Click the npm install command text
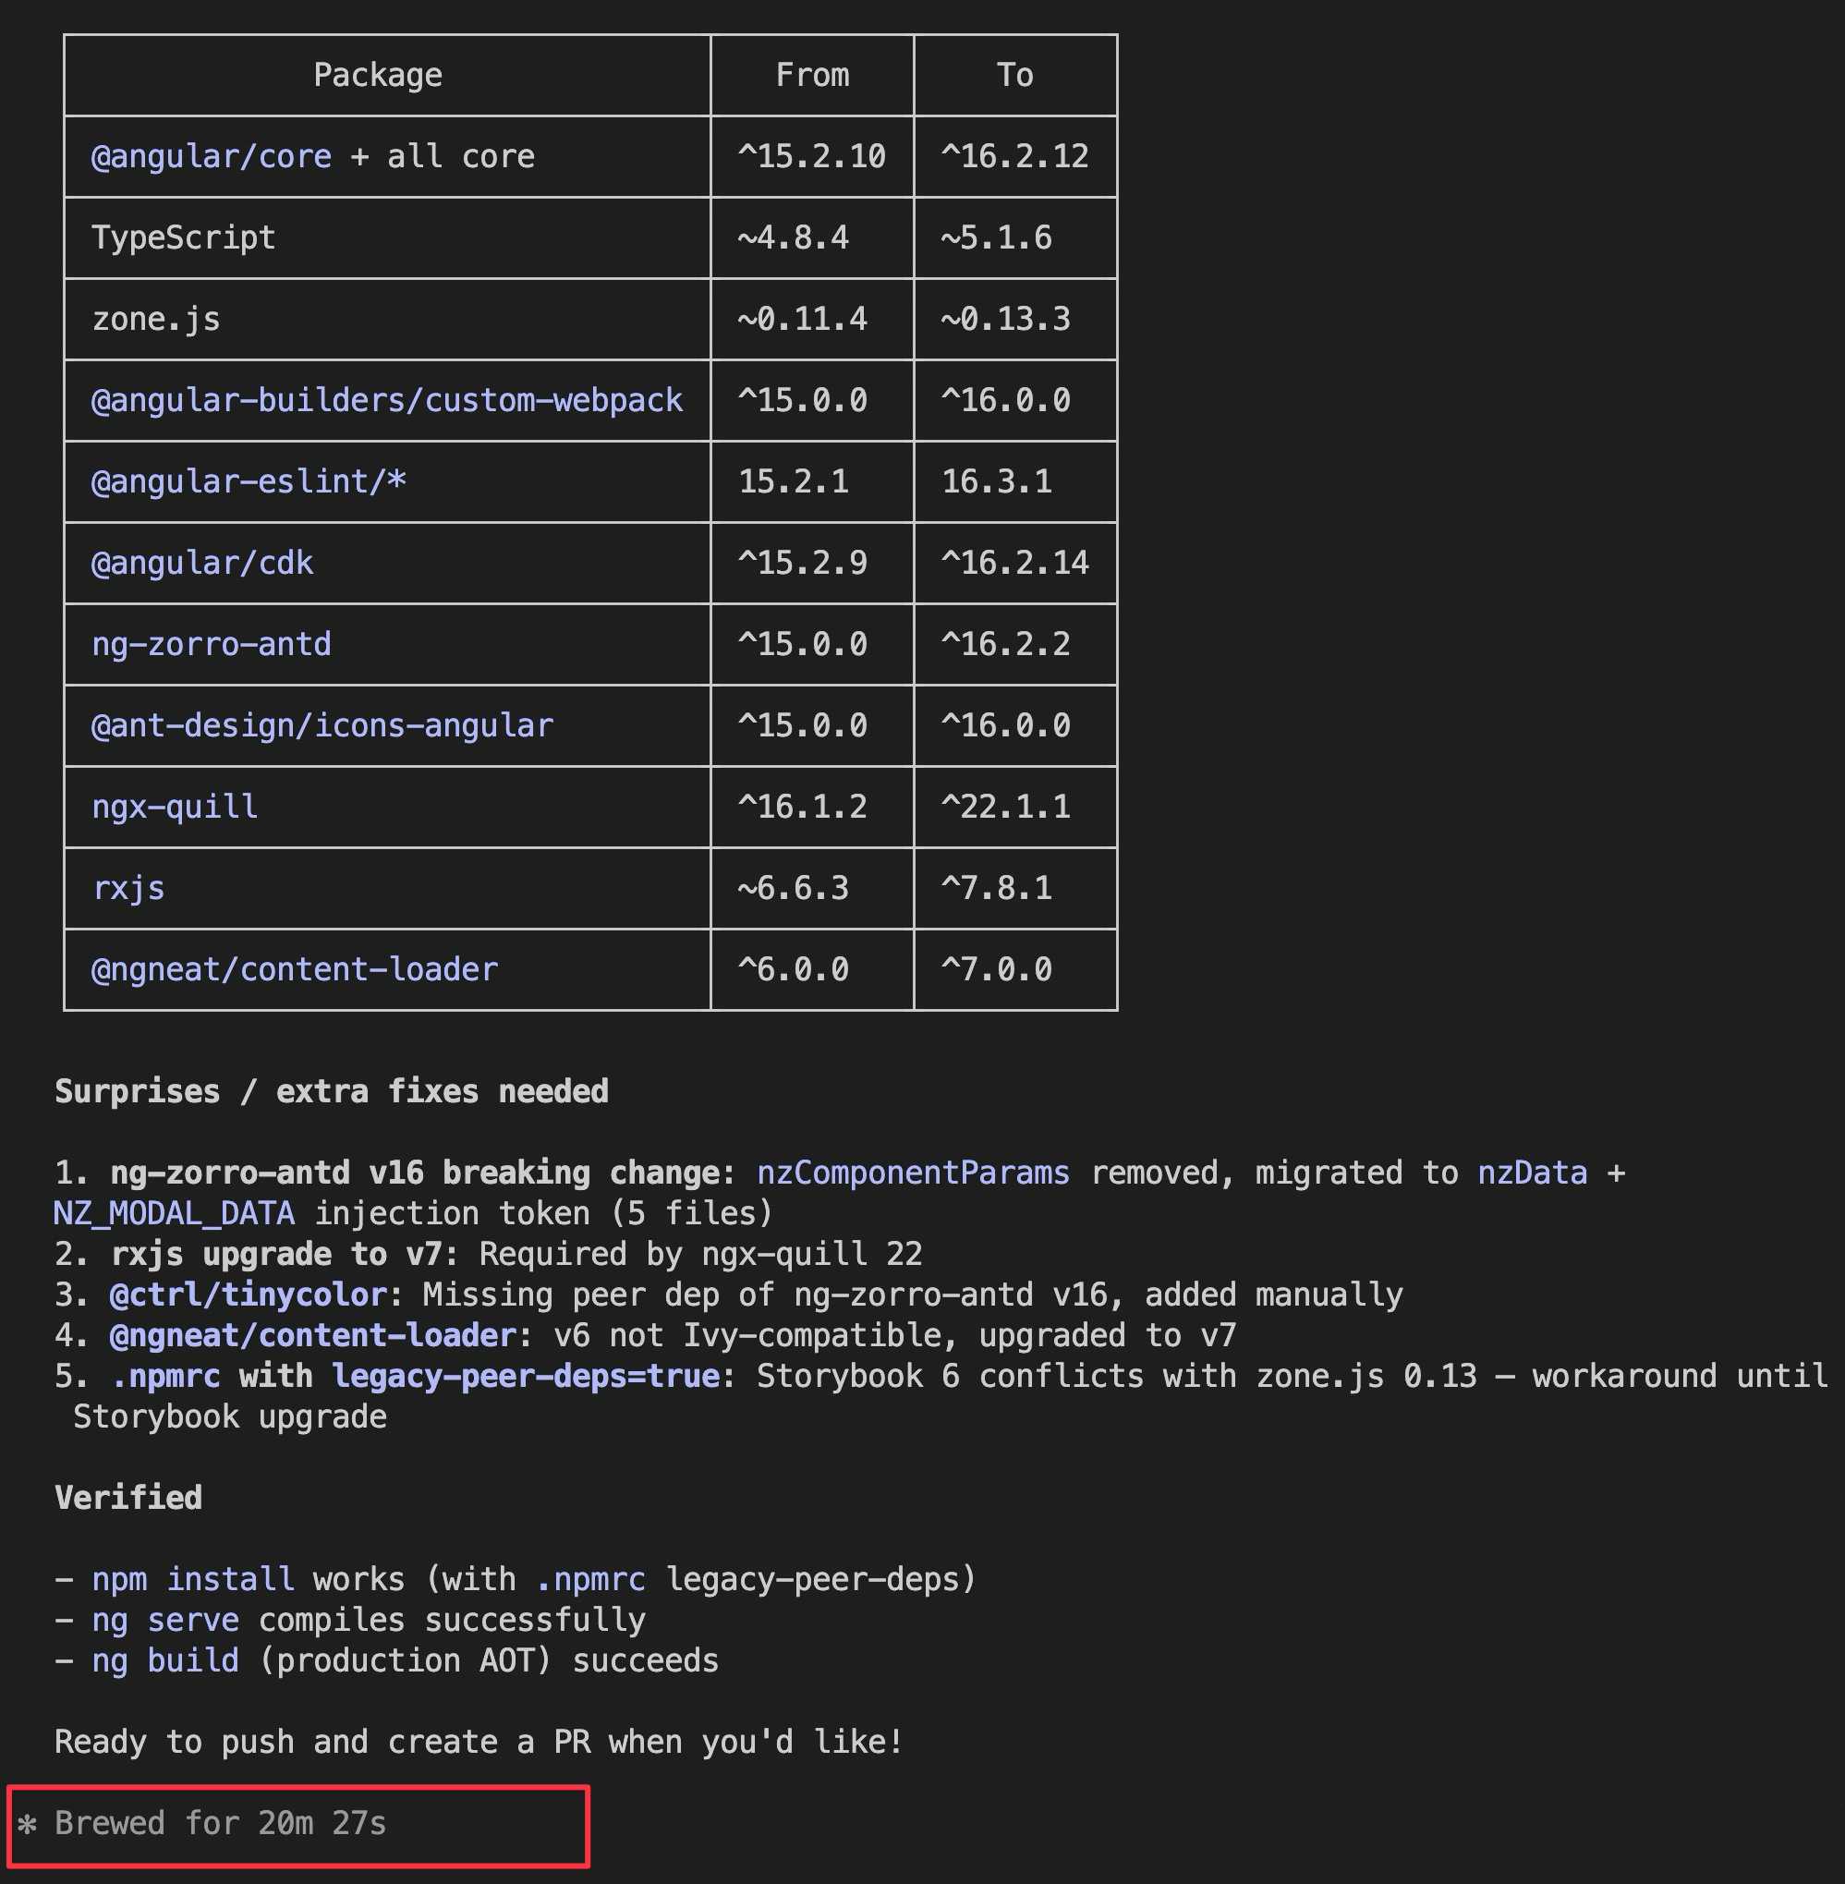Viewport: 1845px width, 1884px height. (x=192, y=1580)
